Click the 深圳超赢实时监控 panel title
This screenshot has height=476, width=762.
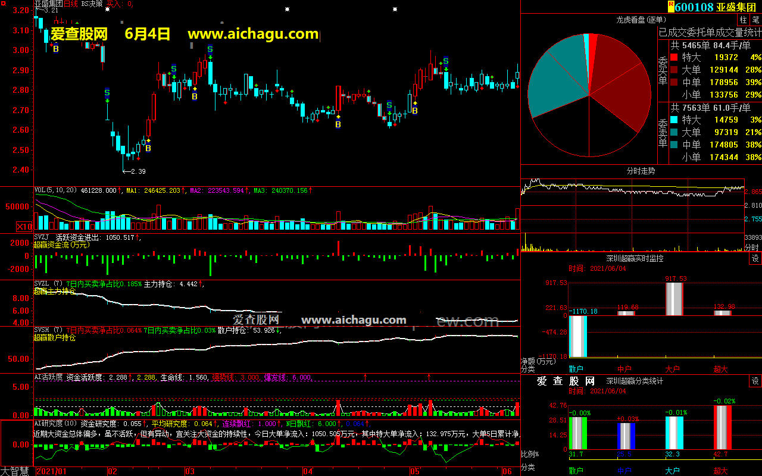click(x=635, y=259)
